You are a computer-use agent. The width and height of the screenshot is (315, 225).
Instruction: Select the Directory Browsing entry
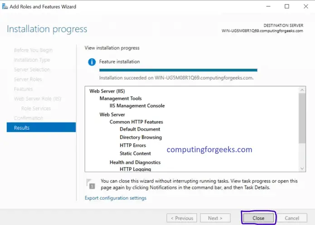(141, 137)
